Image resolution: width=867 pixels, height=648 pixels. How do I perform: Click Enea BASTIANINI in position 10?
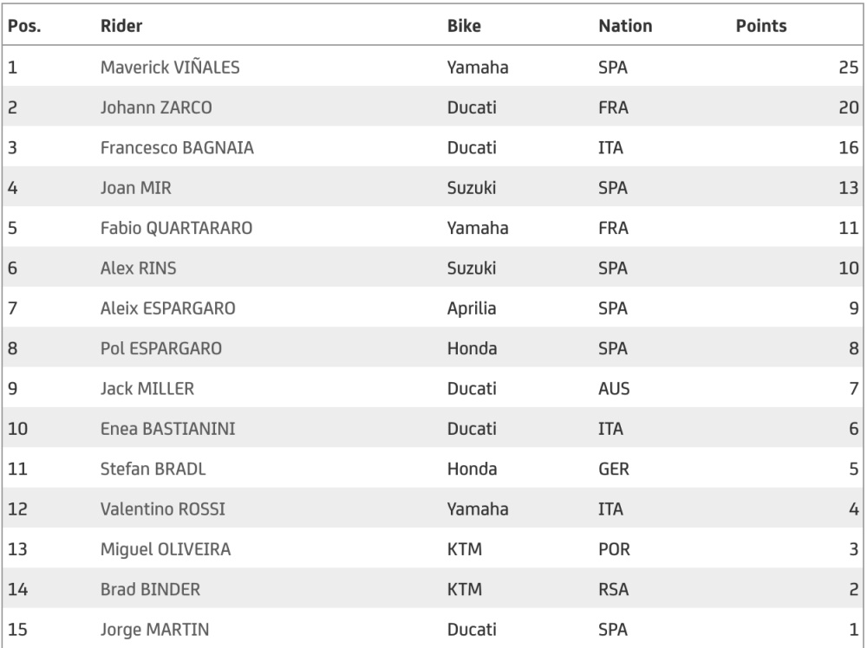[x=167, y=429]
